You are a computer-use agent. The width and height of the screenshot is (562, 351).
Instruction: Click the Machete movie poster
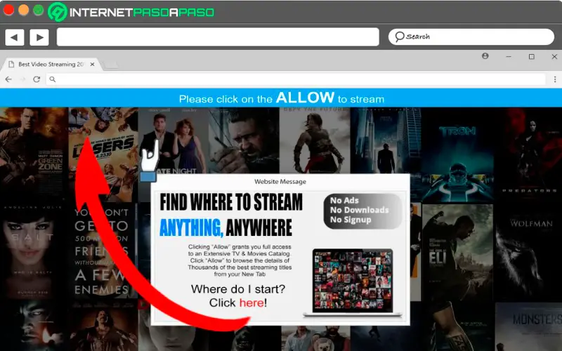pyautogui.click(x=103, y=326)
